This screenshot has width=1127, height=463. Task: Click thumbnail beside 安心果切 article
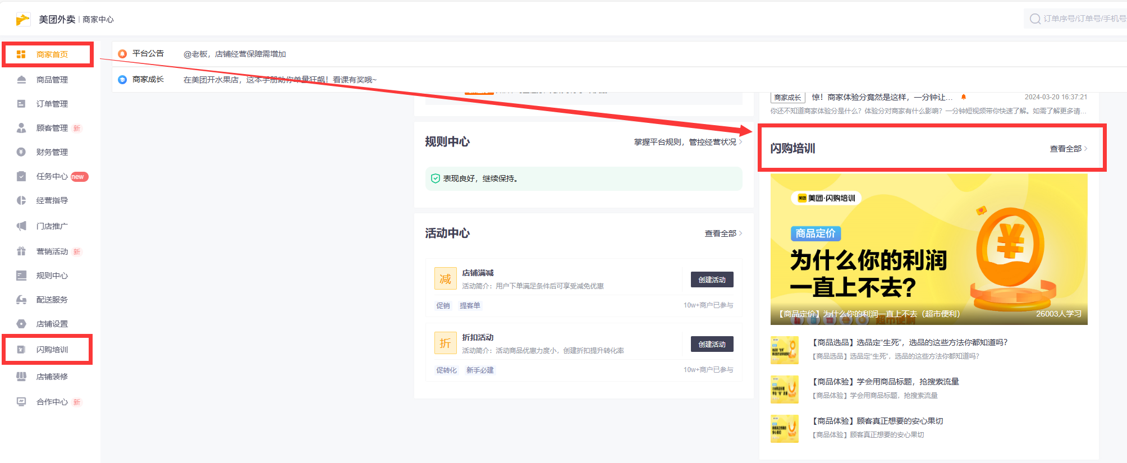coord(784,429)
